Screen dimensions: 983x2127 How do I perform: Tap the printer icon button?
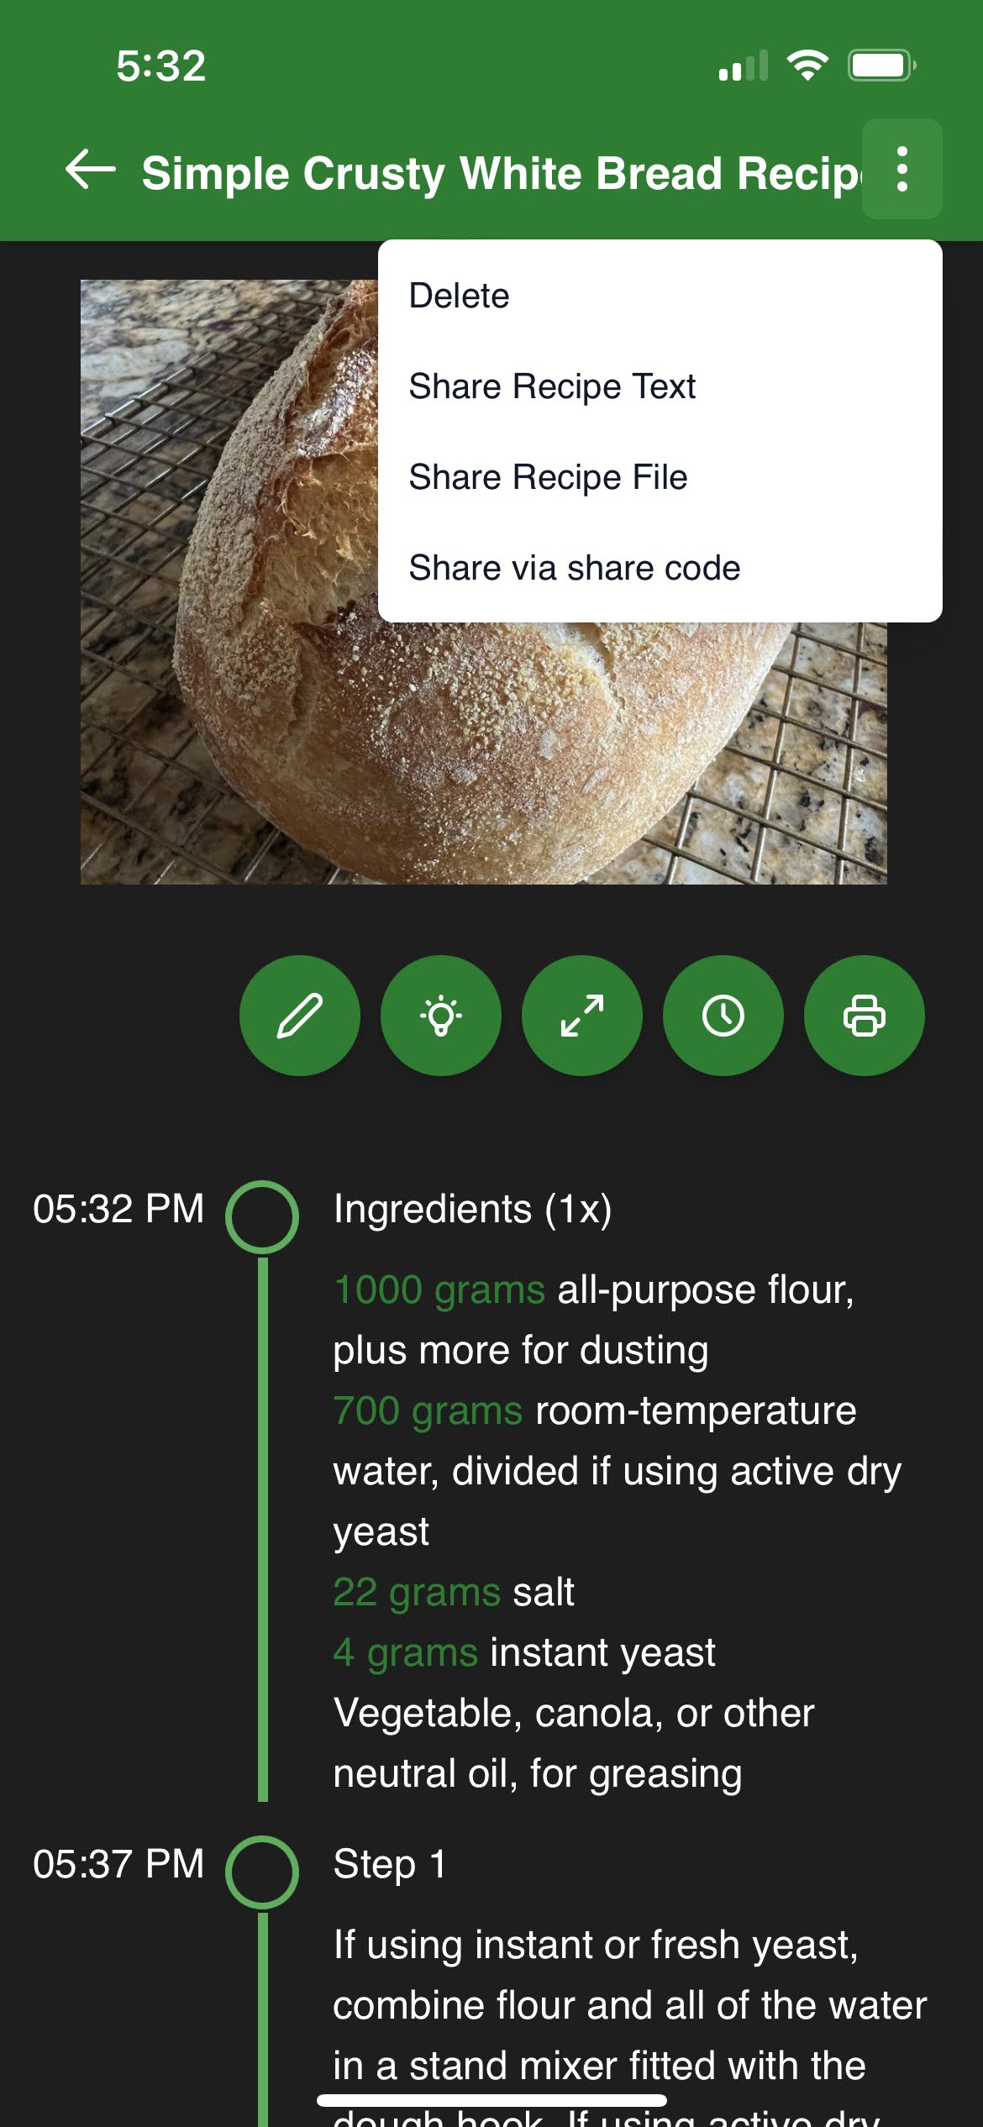pos(865,1016)
